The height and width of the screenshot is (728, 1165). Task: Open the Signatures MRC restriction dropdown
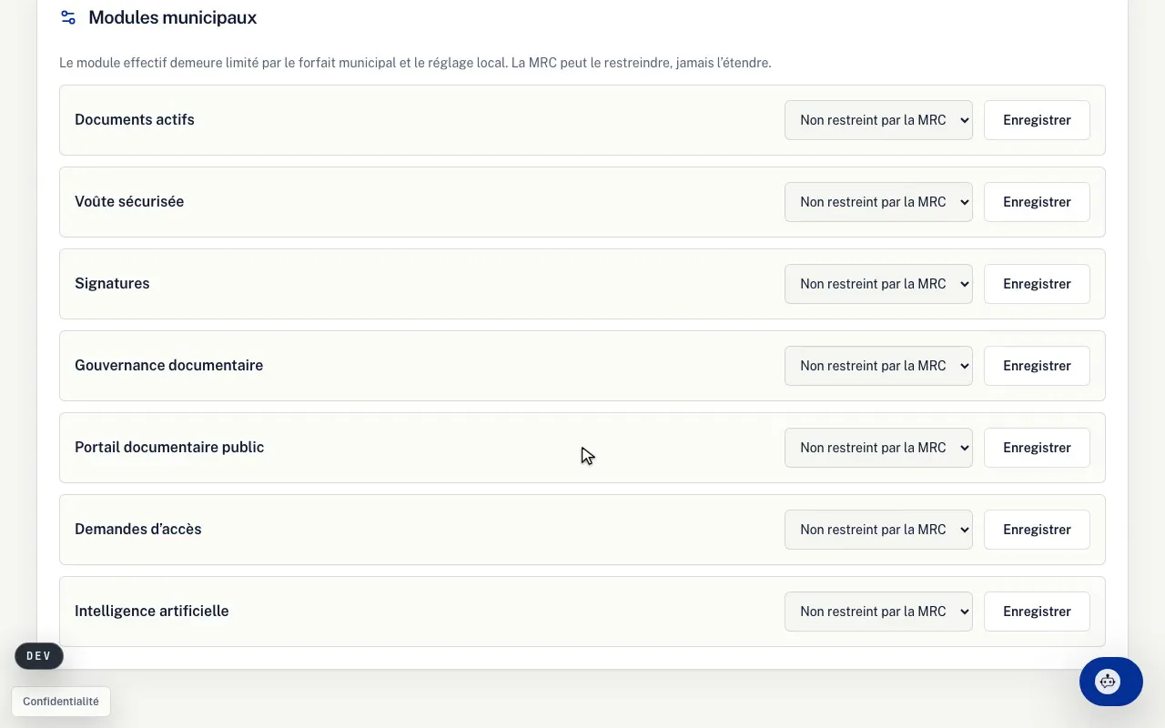[x=878, y=284]
